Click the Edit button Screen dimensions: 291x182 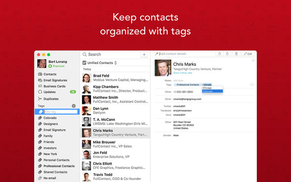[x=248, y=54]
